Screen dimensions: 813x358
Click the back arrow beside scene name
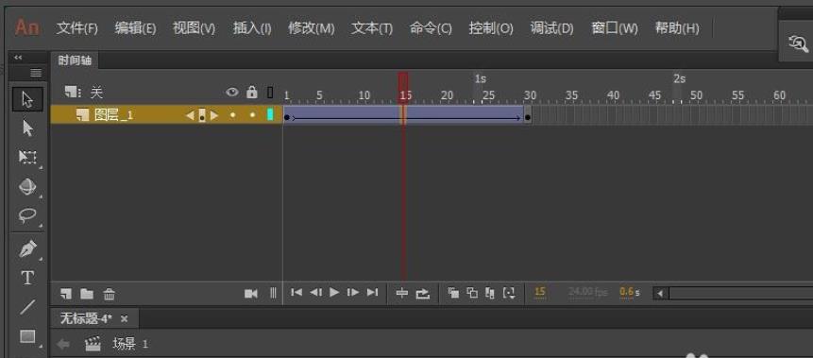pos(63,344)
